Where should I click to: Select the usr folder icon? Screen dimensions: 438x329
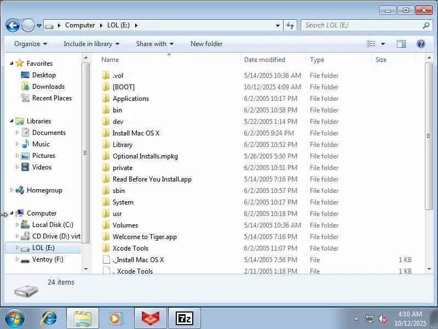pyautogui.click(x=106, y=214)
